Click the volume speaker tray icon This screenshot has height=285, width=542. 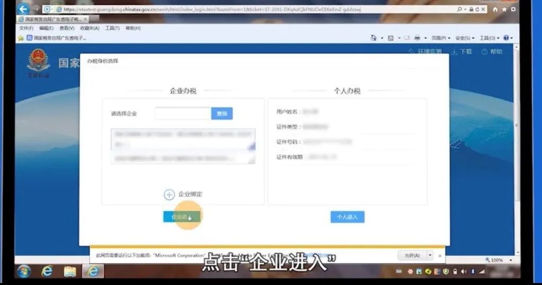464,272
